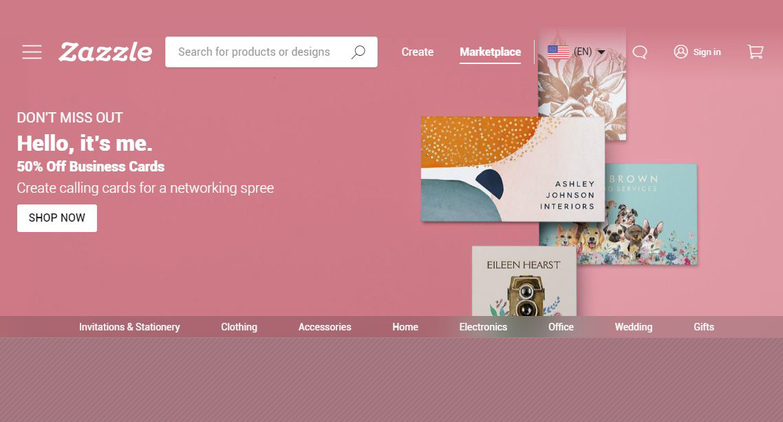Select the Ashley Johnson Interiors business card

[513, 169]
